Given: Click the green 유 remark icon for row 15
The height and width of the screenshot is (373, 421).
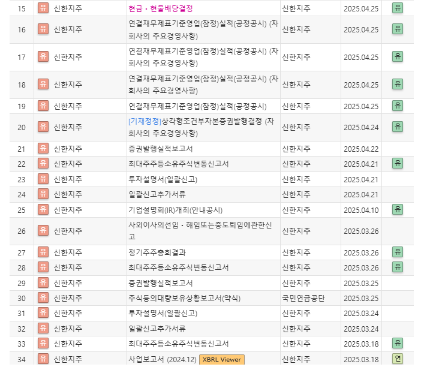Looking at the screenshot, I should coord(398,8).
